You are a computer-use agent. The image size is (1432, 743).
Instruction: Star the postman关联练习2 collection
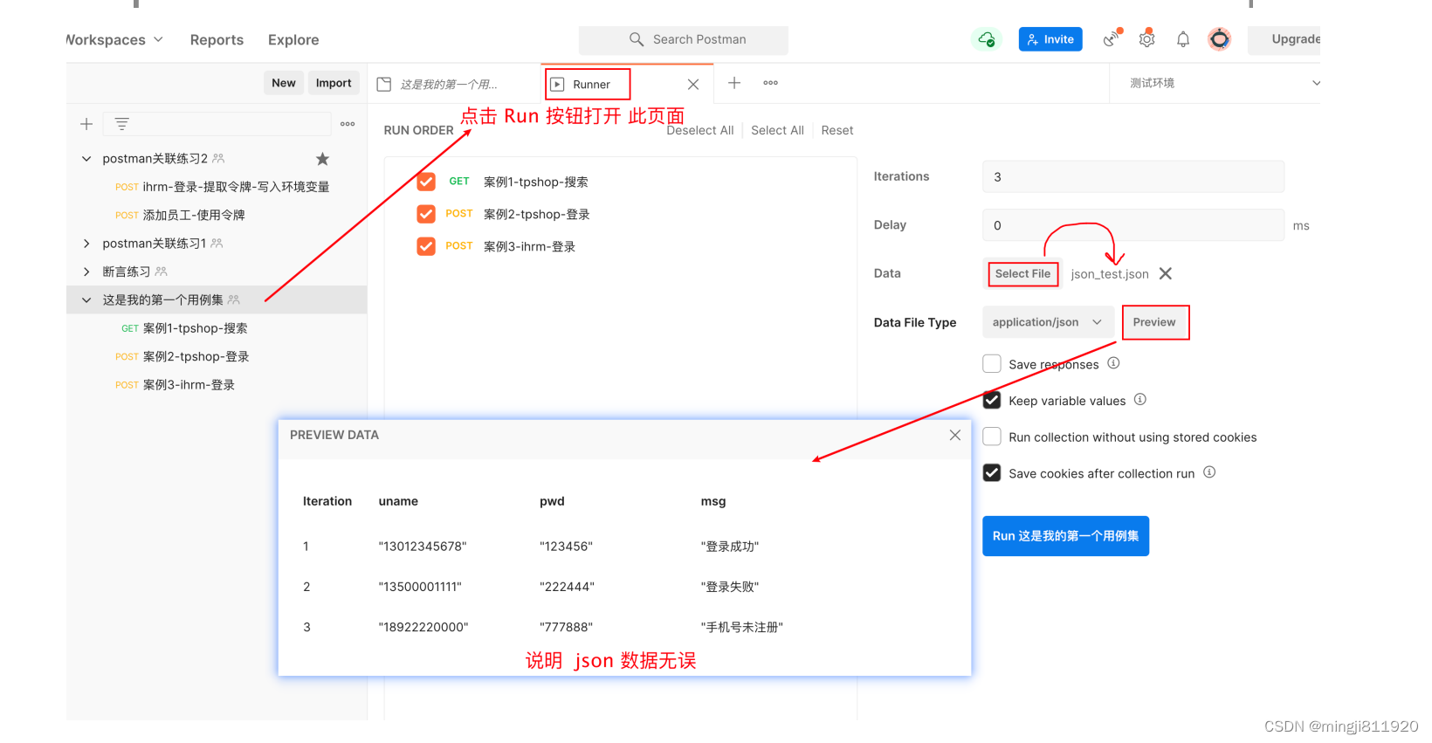point(322,159)
